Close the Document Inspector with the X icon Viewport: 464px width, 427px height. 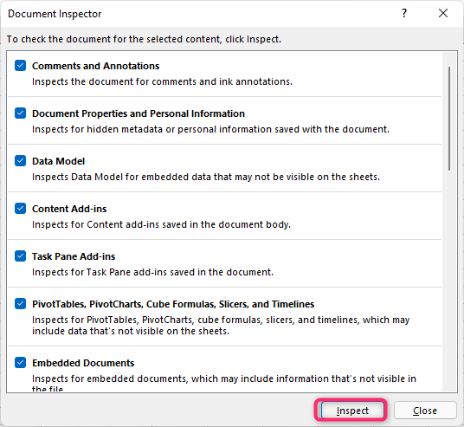(x=443, y=13)
